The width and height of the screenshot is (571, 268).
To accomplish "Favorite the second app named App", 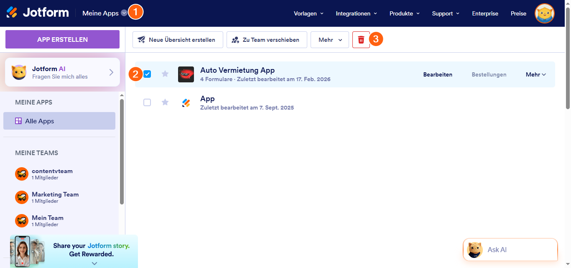I will 165,102.
